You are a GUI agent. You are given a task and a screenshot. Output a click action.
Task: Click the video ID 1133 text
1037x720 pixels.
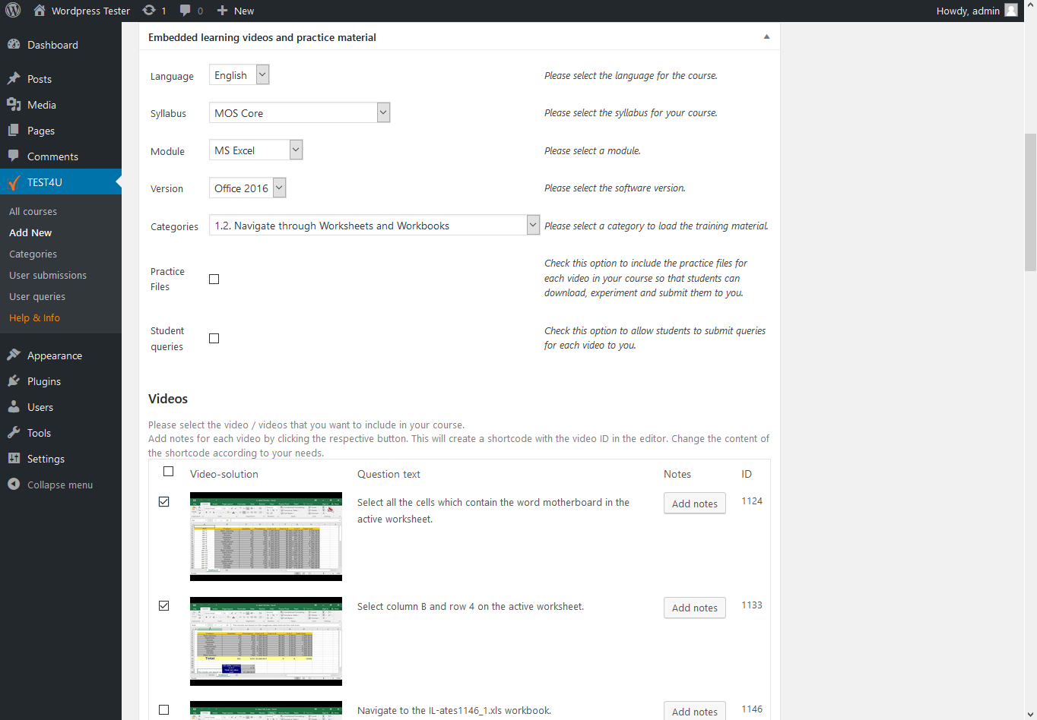coord(752,605)
